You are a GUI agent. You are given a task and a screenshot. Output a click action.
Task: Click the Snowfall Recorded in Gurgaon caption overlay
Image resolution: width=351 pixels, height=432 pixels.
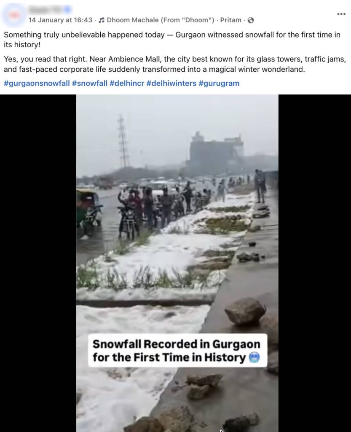click(x=177, y=351)
